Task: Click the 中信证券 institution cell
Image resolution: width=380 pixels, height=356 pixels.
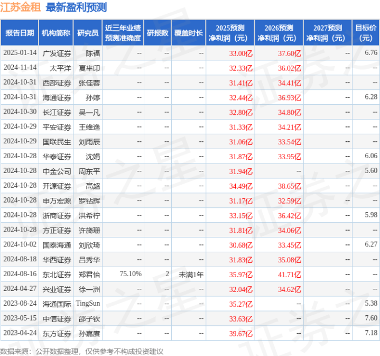Action: 57,319
